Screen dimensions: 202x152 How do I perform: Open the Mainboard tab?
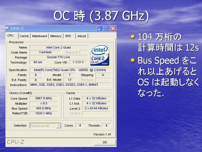click(39, 36)
